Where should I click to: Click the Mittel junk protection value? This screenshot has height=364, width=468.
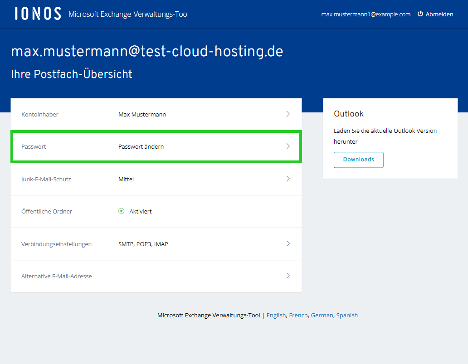126,180
